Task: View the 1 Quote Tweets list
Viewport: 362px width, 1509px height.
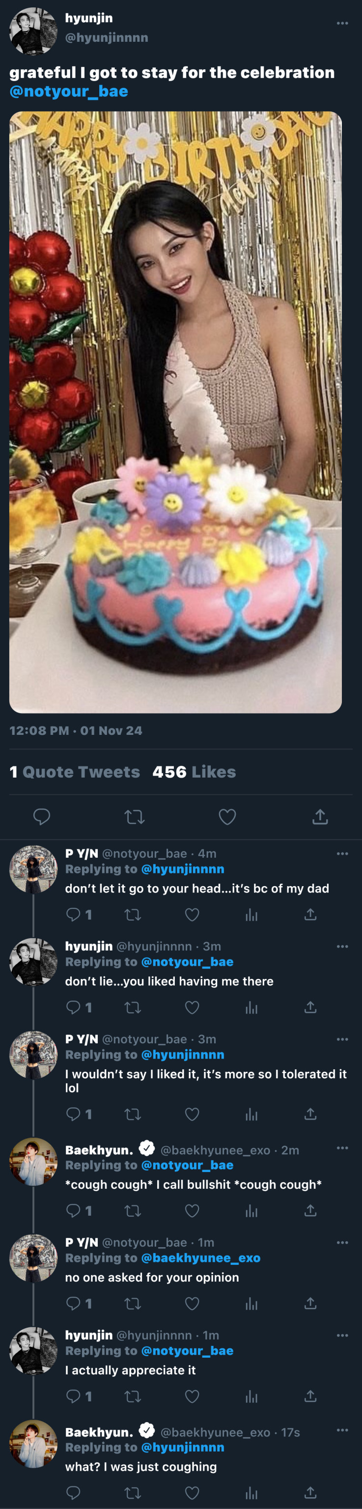Action: [74, 772]
